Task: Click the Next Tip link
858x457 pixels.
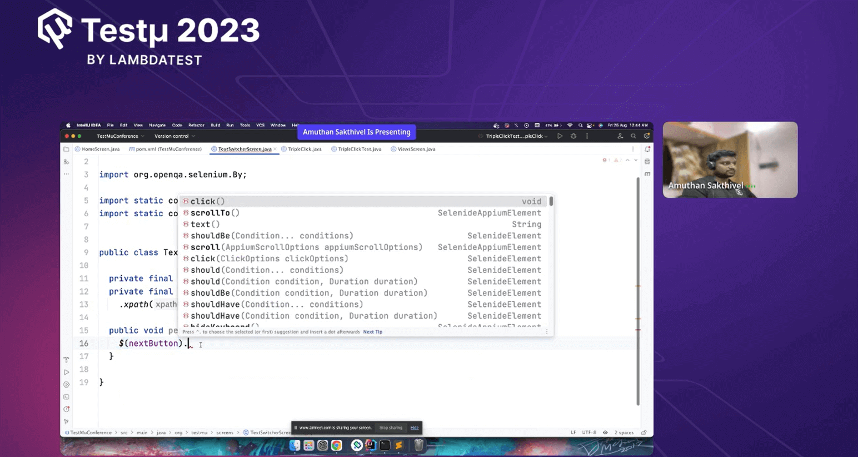Action: click(x=373, y=332)
